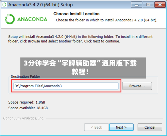Click the Anaconda icon in the title bar
Screen dimensions: 167x136
coord(4,5)
